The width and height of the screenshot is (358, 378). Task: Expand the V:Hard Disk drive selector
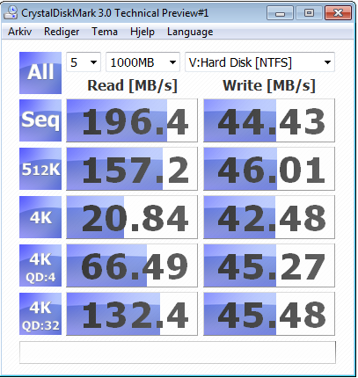point(259,62)
